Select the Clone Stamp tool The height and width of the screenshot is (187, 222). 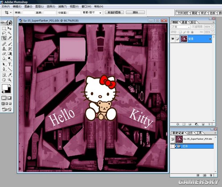tap(4, 49)
